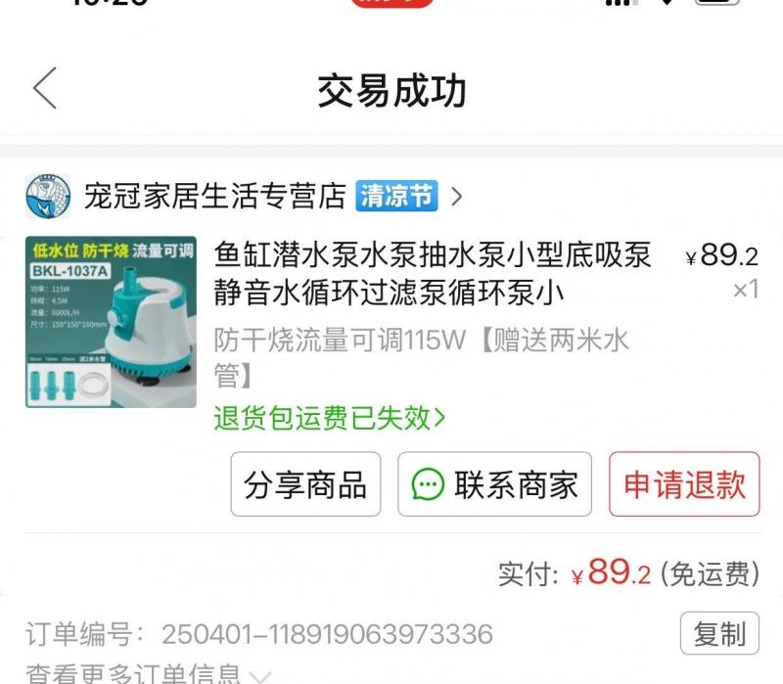The height and width of the screenshot is (684, 783).
Task: Copy order number with 复制 button
Action: point(719,633)
